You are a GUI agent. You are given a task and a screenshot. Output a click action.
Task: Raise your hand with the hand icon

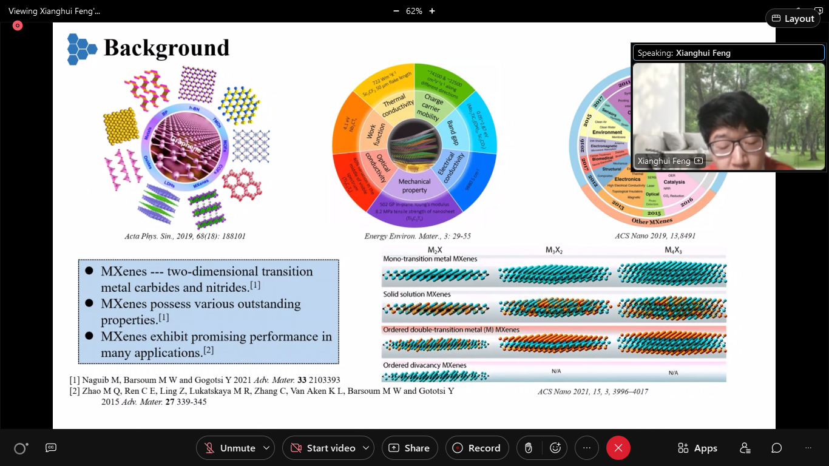tap(529, 448)
